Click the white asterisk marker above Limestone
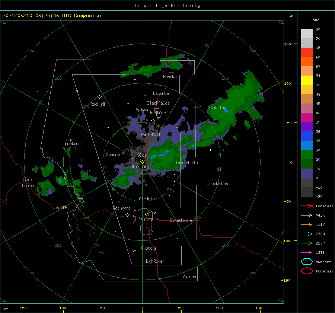Image resolution: width=335 pixels, height=313 pixels. pyautogui.click(x=70, y=140)
